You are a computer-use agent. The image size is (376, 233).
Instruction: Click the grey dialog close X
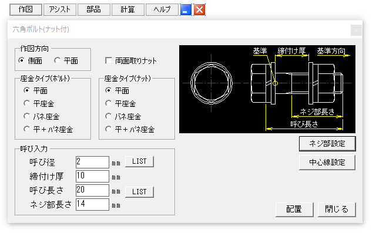point(356,30)
